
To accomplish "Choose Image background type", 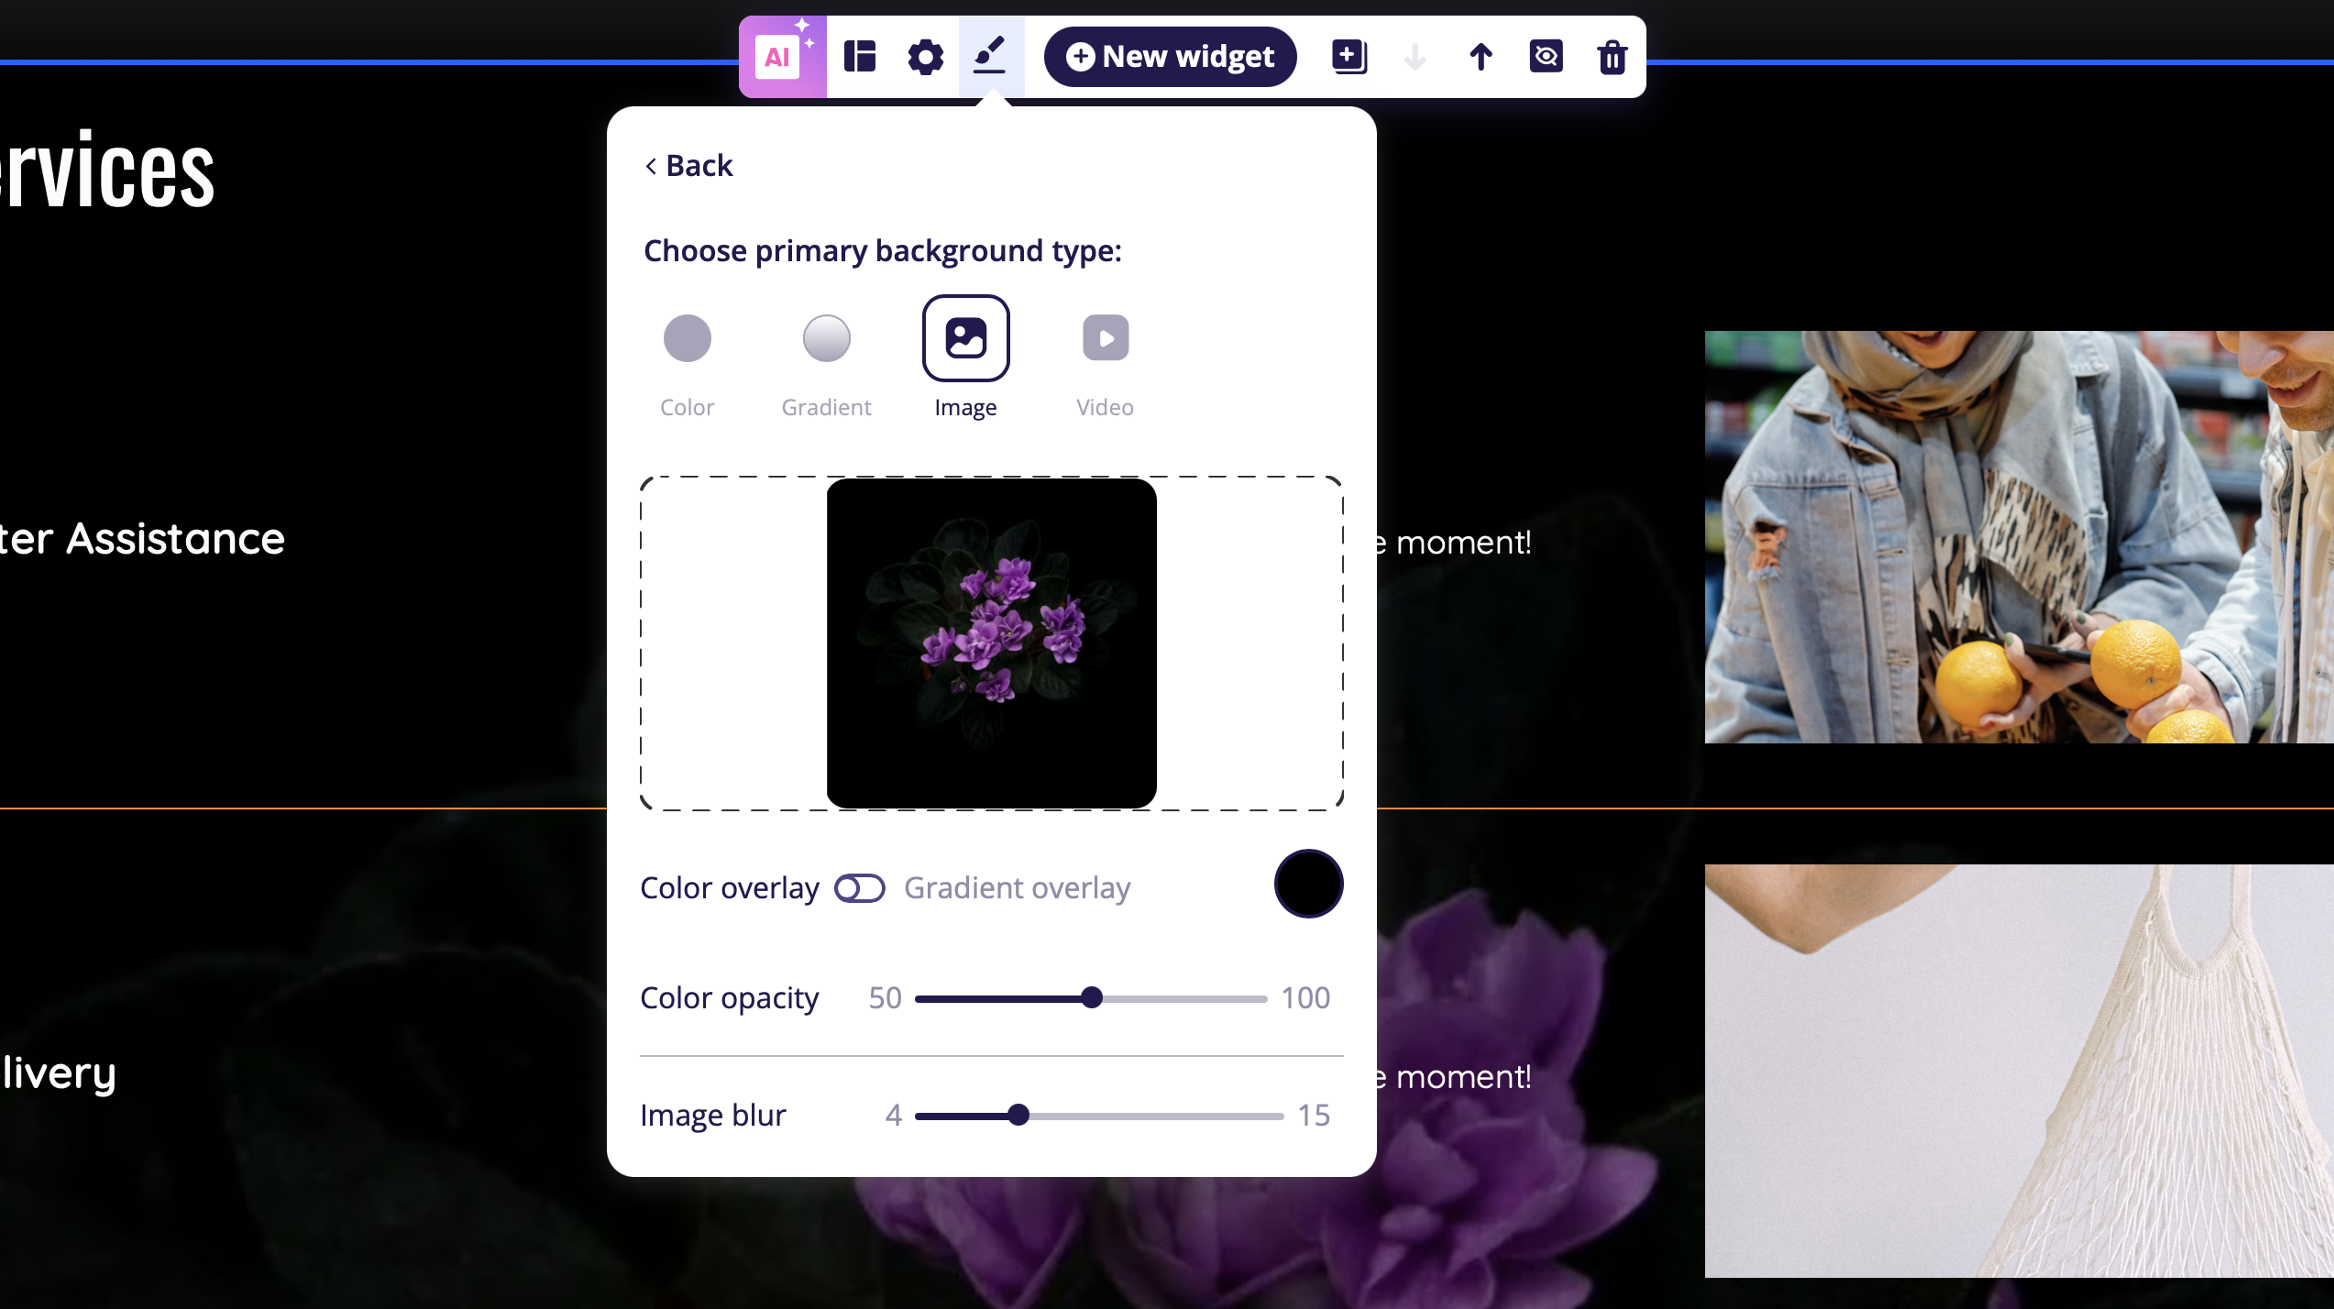I will 965,338.
